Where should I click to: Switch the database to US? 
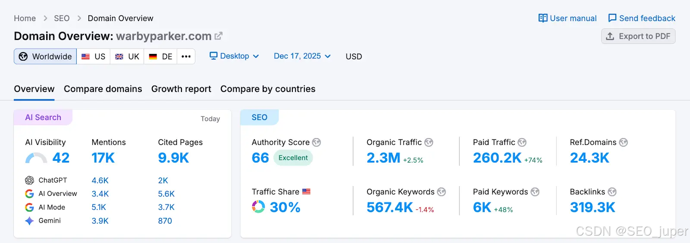[94, 56]
